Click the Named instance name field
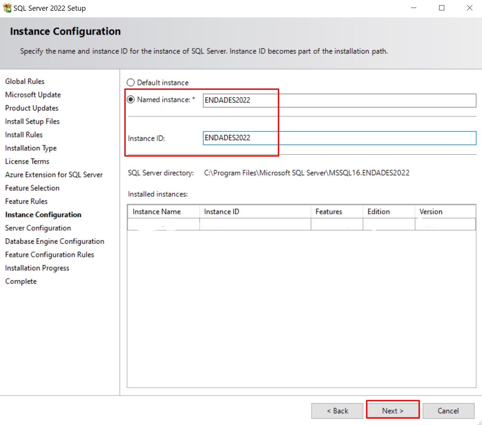Image resolution: width=482 pixels, height=425 pixels. pyautogui.click(x=339, y=100)
